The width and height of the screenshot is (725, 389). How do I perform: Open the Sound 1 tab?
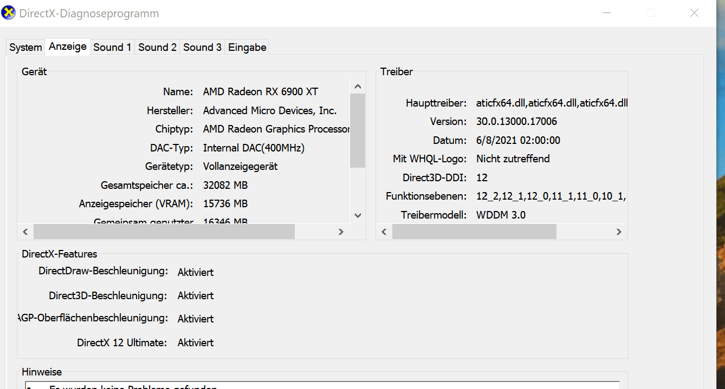[x=112, y=47]
